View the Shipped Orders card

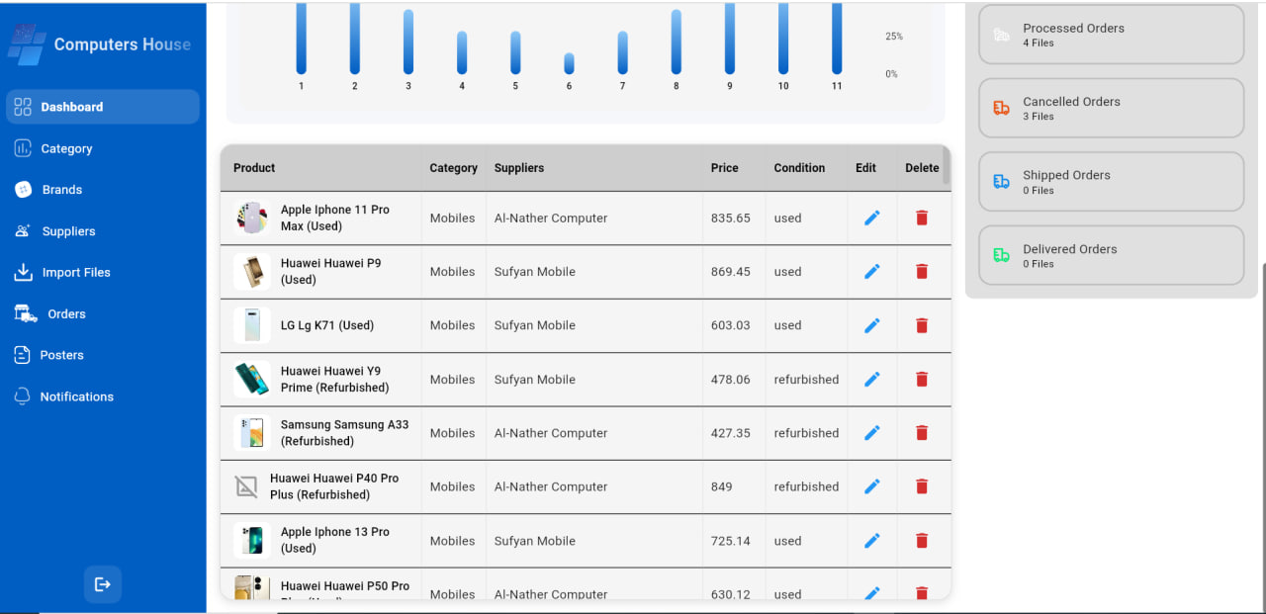[x=1110, y=182]
